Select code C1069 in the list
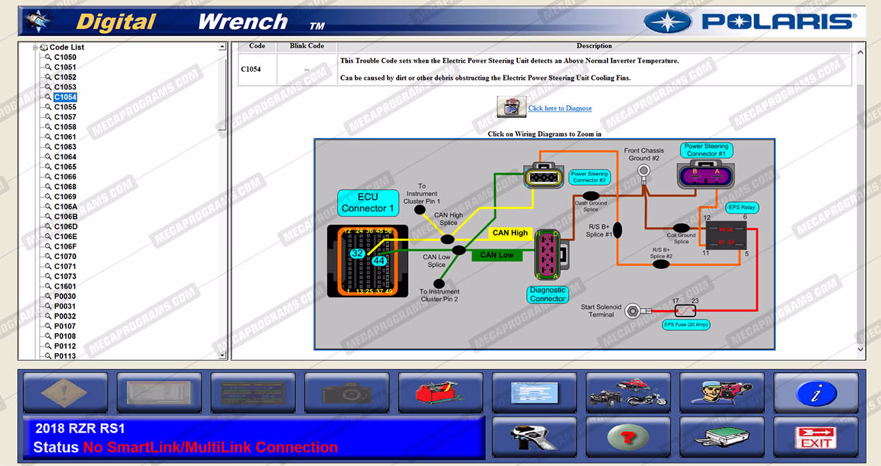The image size is (881, 466). pyautogui.click(x=65, y=197)
